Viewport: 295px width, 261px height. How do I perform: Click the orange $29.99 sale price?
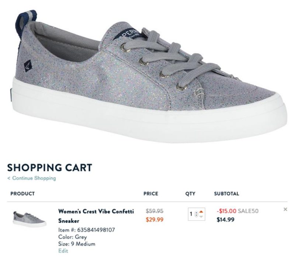coord(155,219)
